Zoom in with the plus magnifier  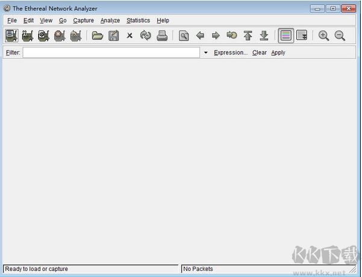323,36
